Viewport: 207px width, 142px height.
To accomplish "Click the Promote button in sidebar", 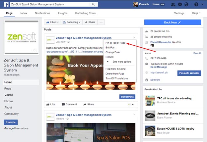I will tap(11, 122).
